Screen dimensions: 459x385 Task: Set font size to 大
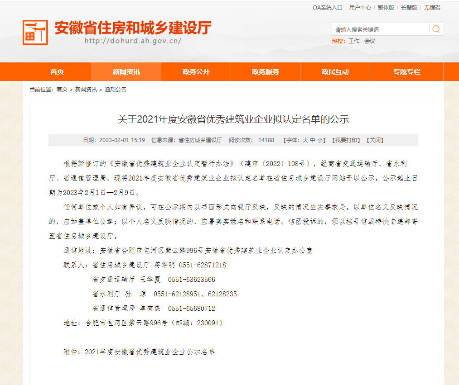pos(305,140)
